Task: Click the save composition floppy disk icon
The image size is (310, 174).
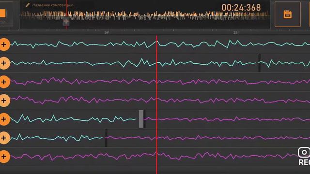Action: tap(287, 14)
